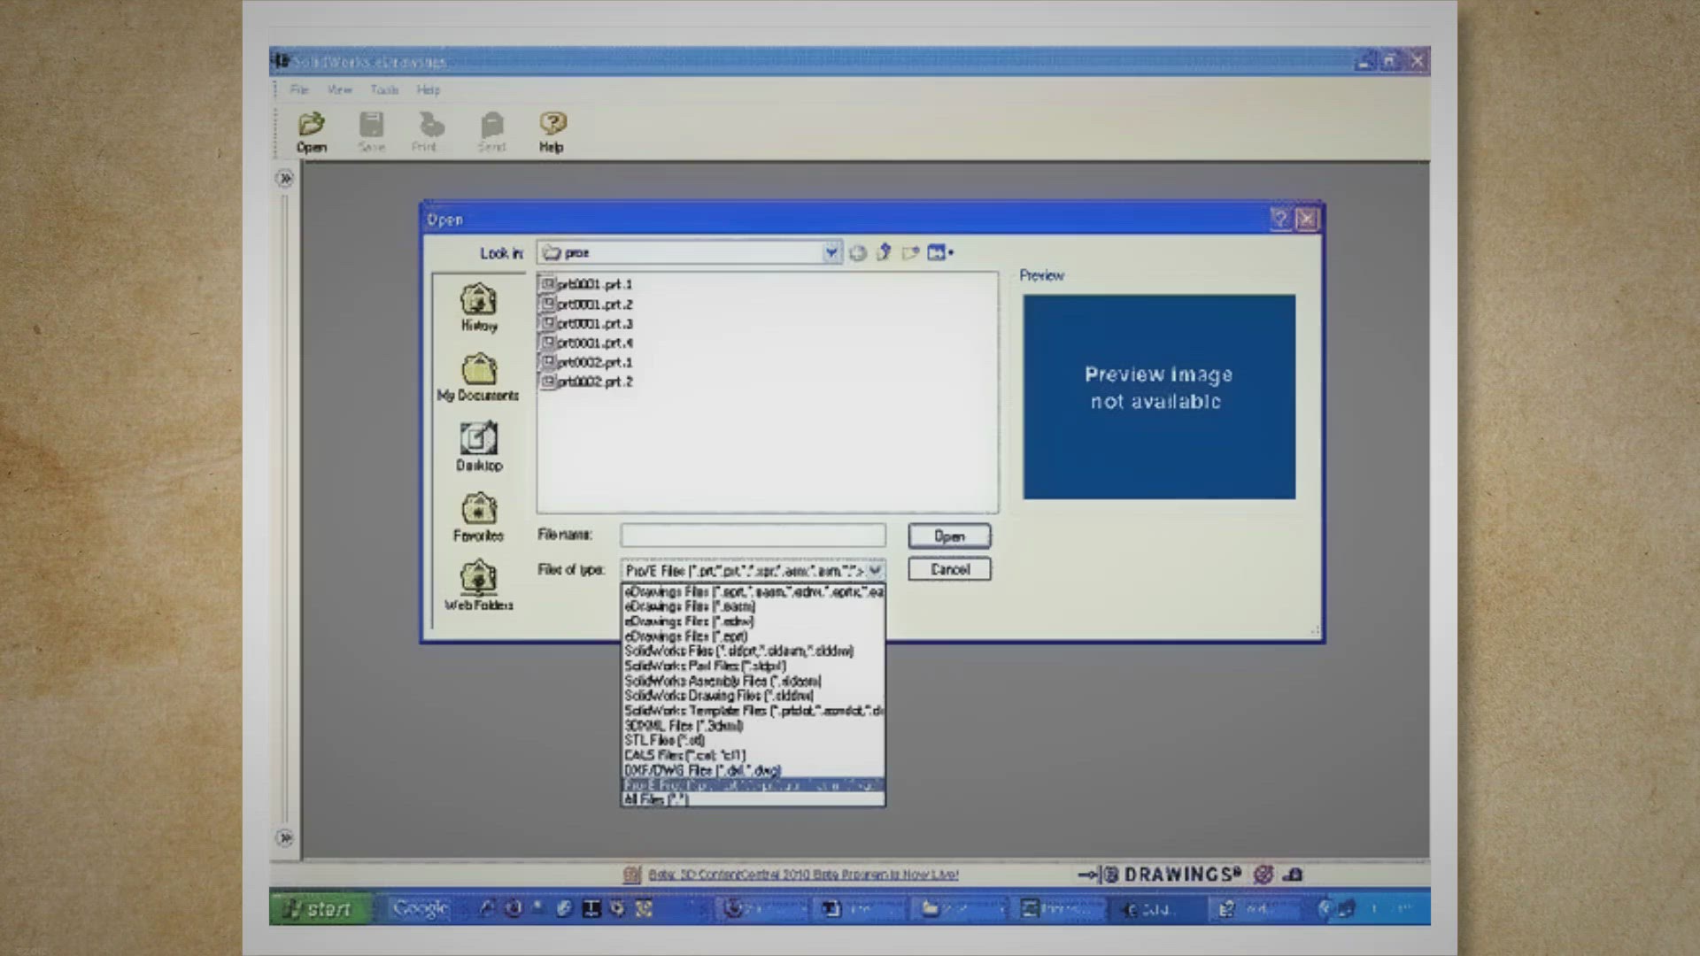Image resolution: width=1700 pixels, height=956 pixels.
Task: Click the eDrawings logo in status bar
Action: click(x=1160, y=875)
